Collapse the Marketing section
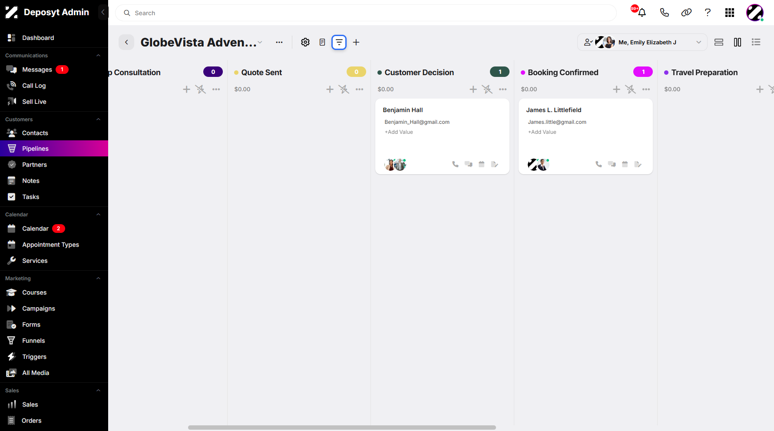This screenshot has height=431, width=774. coord(98,278)
